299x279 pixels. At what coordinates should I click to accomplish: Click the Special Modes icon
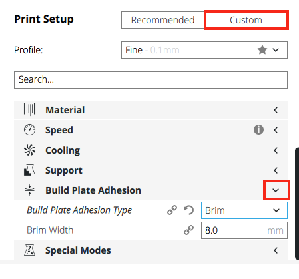(29, 250)
